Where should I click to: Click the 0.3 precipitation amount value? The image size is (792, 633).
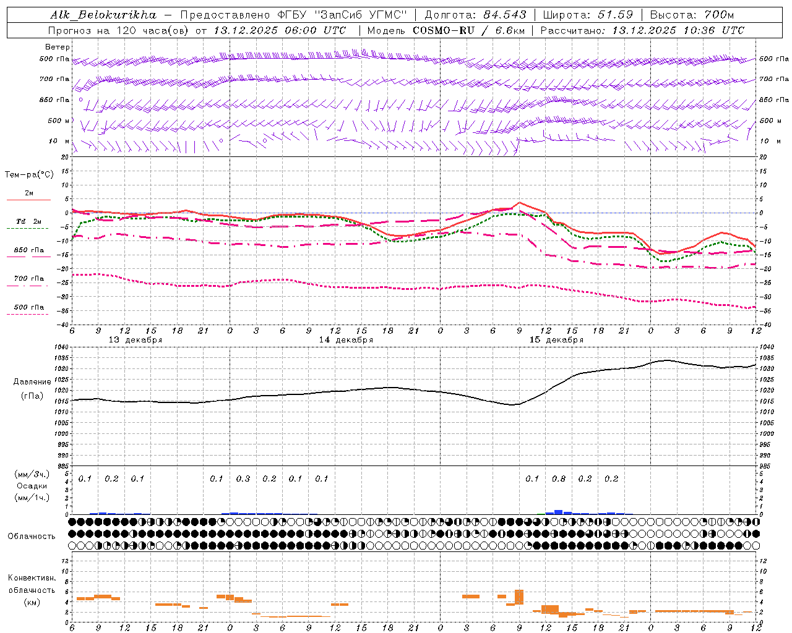pos(243,479)
